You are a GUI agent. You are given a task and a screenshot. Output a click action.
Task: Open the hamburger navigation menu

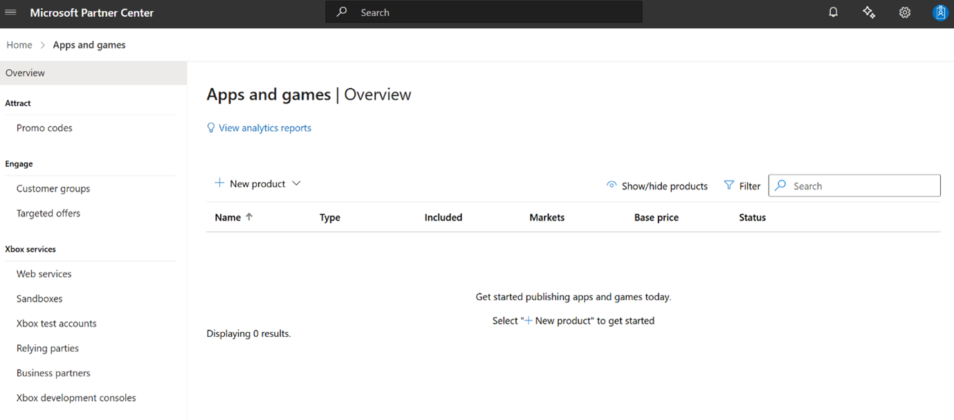pyautogui.click(x=10, y=12)
